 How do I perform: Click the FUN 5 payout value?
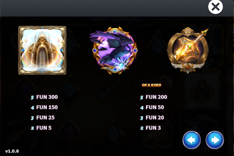(x=44, y=128)
